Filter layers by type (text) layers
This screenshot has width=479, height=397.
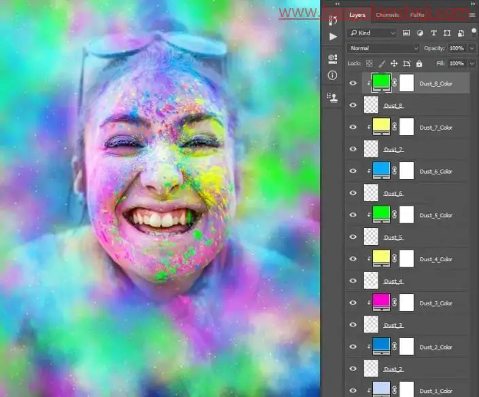click(x=433, y=33)
